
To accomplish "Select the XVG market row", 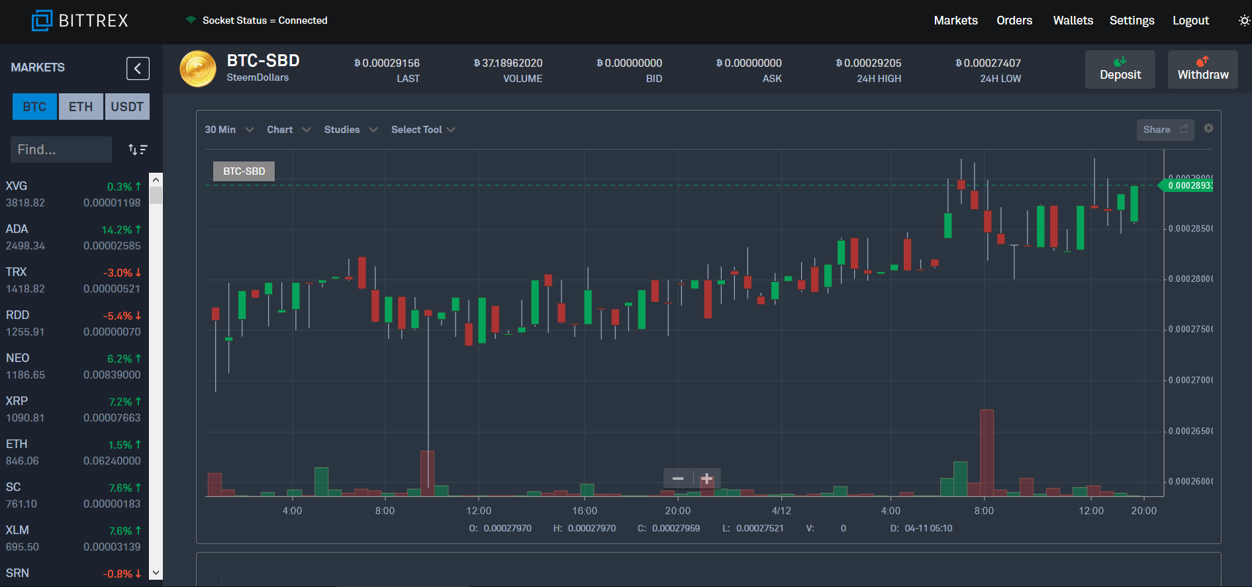I will coord(73,195).
